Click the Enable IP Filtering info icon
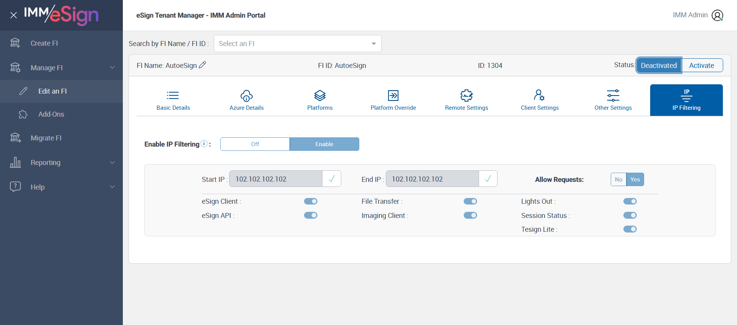This screenshot has height=325, width=737. [x=204, y=144]
